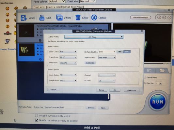The height and width of the screenshot is (130, 174).
Task: Open the YouTube URL tool
Action: click(42, 18)
